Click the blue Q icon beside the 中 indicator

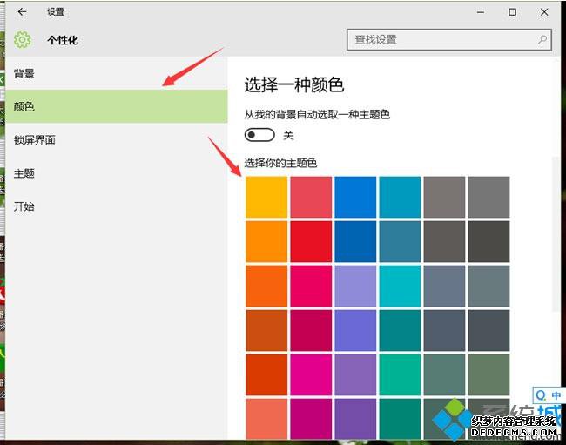pos(541,395)
